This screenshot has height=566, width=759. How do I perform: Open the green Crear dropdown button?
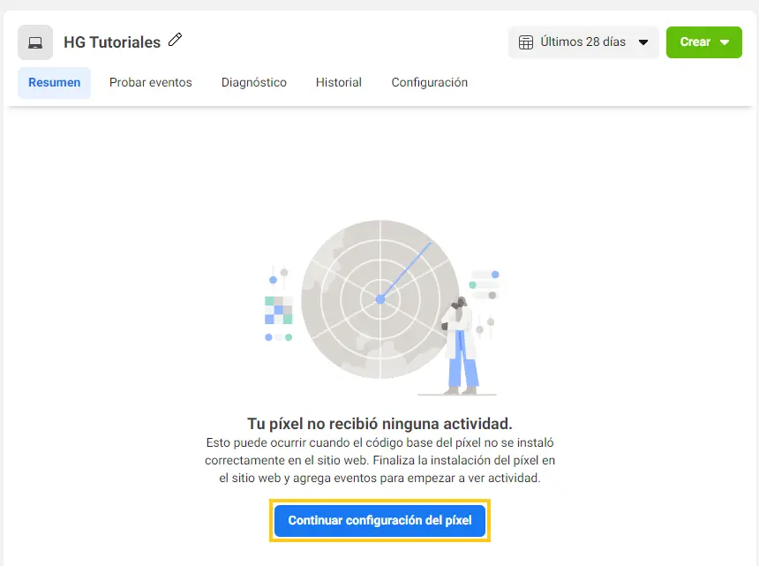703,42
